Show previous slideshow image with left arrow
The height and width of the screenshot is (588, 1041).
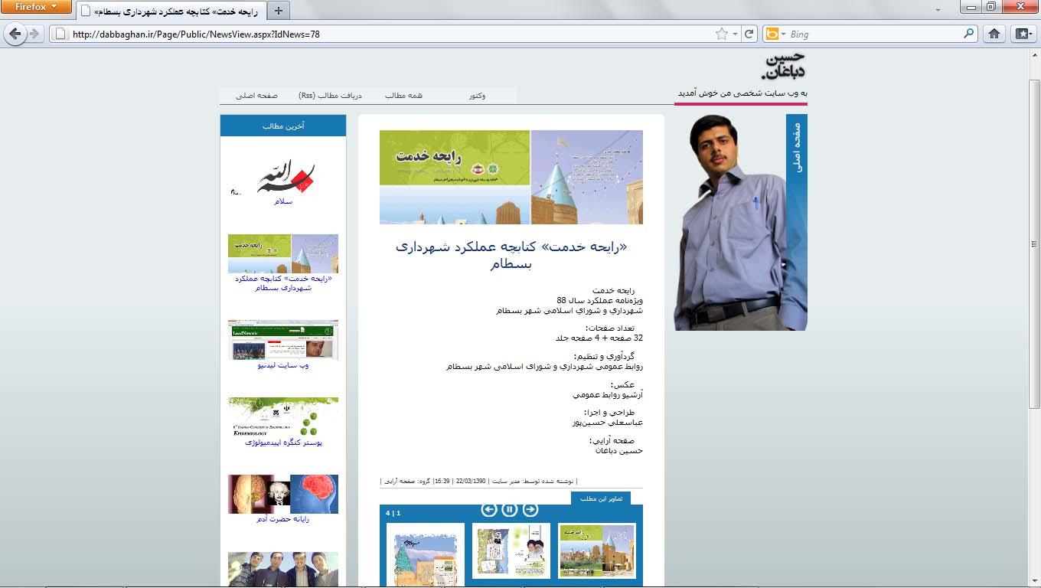point(489,509)
